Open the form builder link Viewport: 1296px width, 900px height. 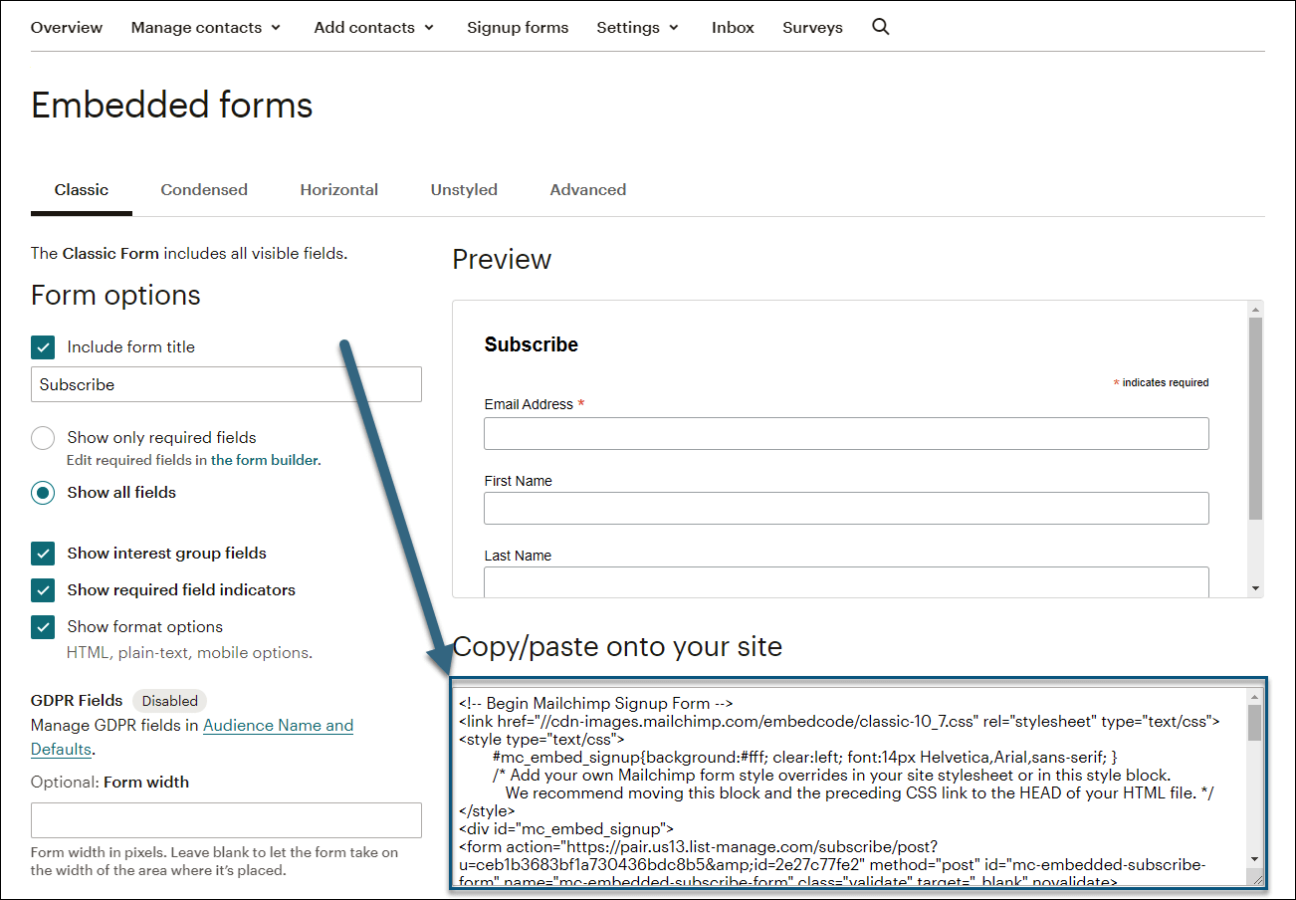point(265,460)
